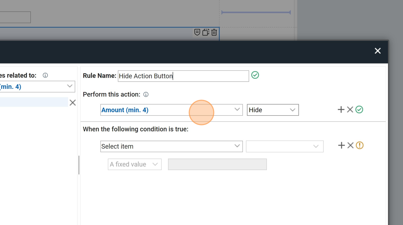Open the A fixed value dropdown
Viewport: 403px width, 225px height.
[x=135, y=164]
